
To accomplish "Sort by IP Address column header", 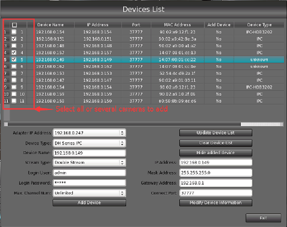I will click(97, 24).
